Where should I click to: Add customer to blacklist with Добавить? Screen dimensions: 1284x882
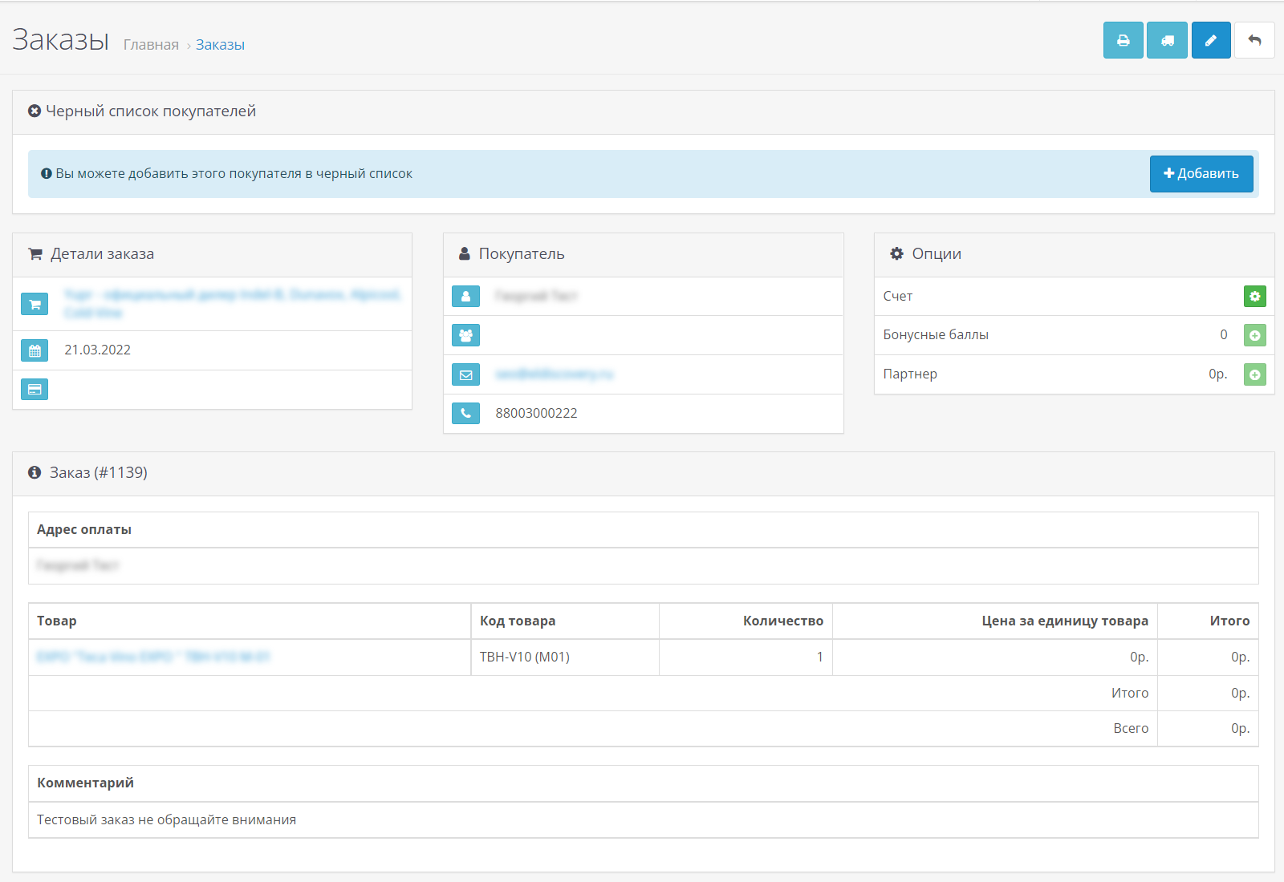point(1201,174)
